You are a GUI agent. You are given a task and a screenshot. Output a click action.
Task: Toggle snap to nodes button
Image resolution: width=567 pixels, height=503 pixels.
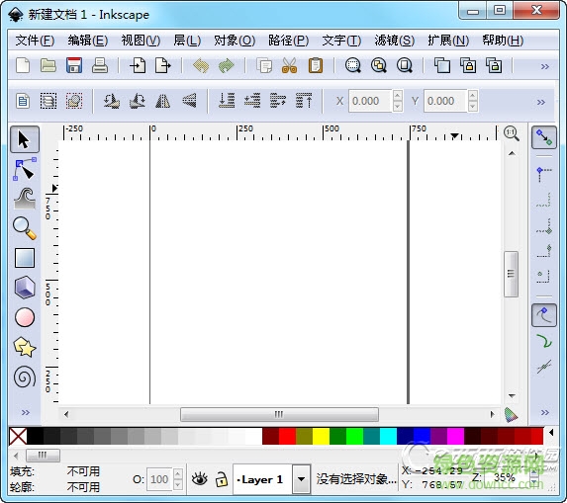(544, 315)
